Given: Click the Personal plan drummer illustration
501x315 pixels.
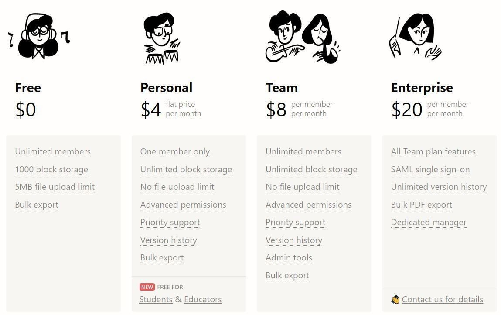Looking at the screenshot, I should tap(162, 38).
